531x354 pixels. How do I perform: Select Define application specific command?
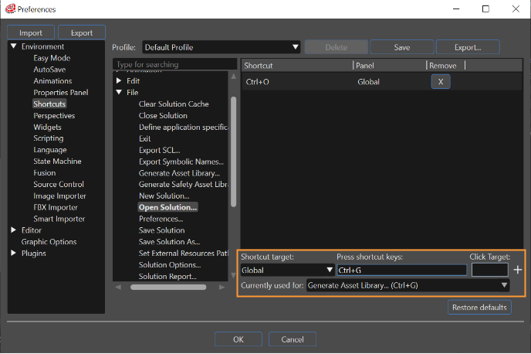coord(183,128)
